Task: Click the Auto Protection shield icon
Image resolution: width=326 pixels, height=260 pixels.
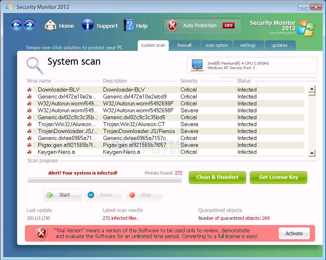Action: (173, 25)
